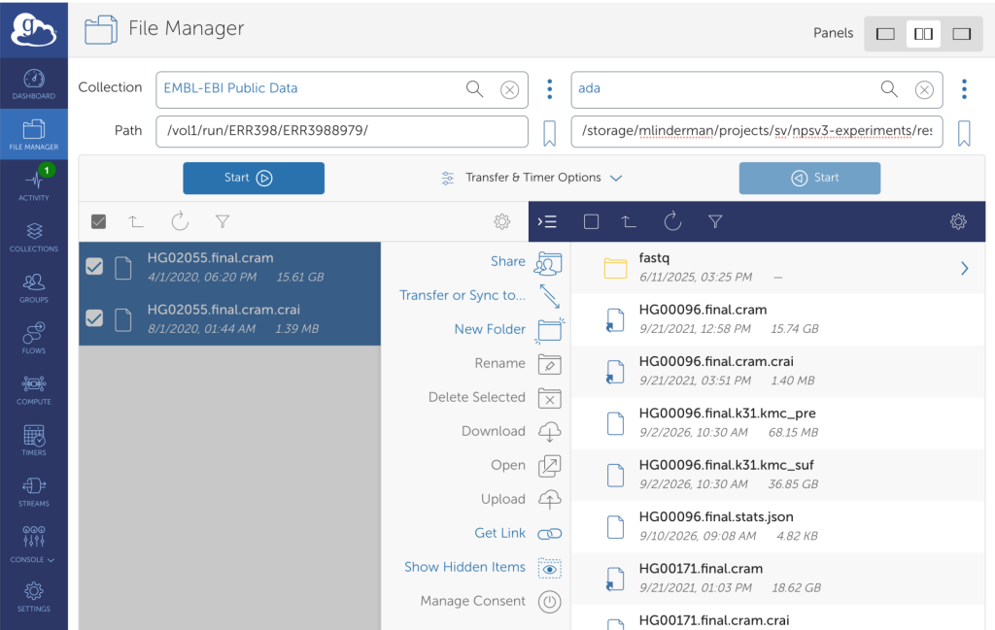Select HG00096.final.cram file
Viewport: 995px width, 630px height.
pos(778,319)
